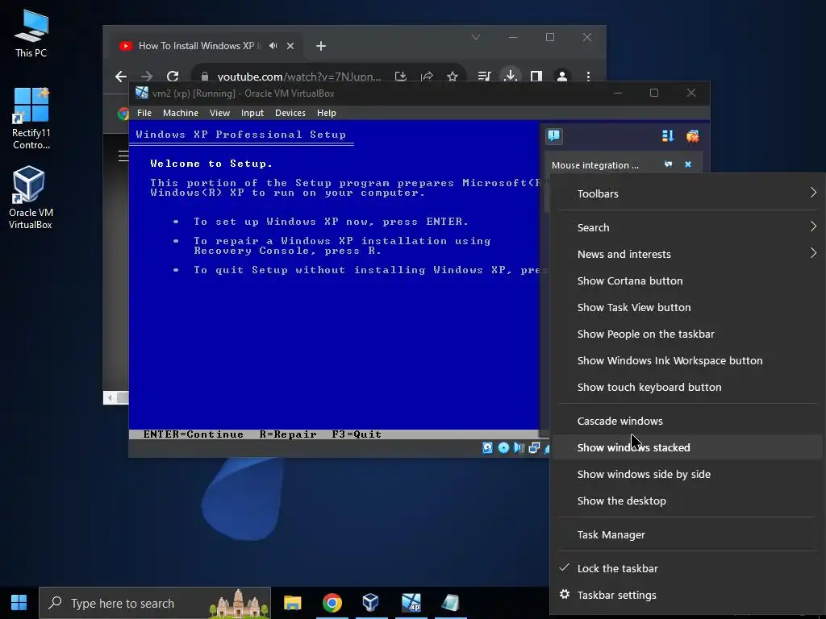Uncheck Lock the taskbar
This screenshot has height=619, width=826.
(688, 568)
